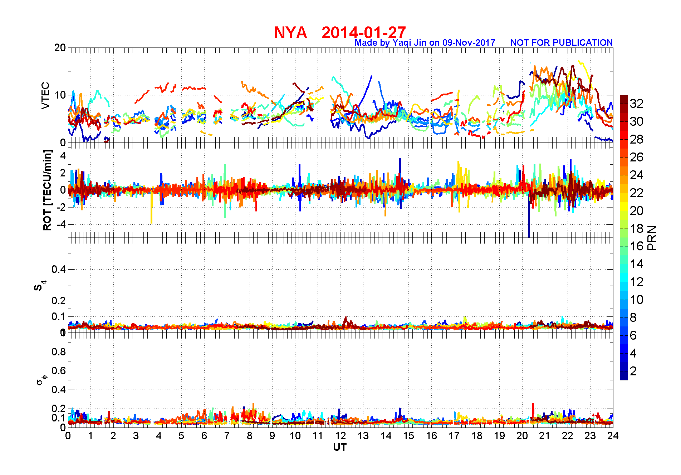Click the colorbar tick label 28
Viewport: 681px width, 475px height.
(637, 139)
